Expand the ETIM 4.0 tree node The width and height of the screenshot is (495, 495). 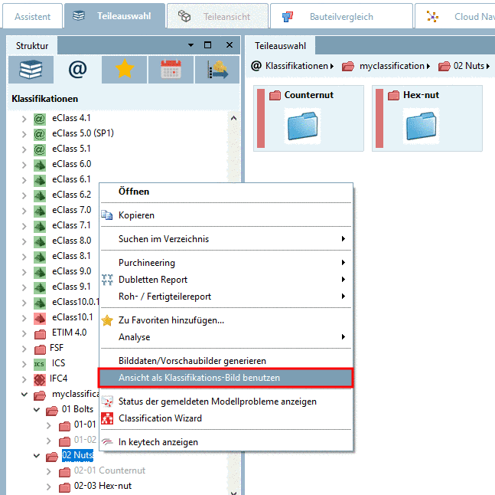coord(24,333)
